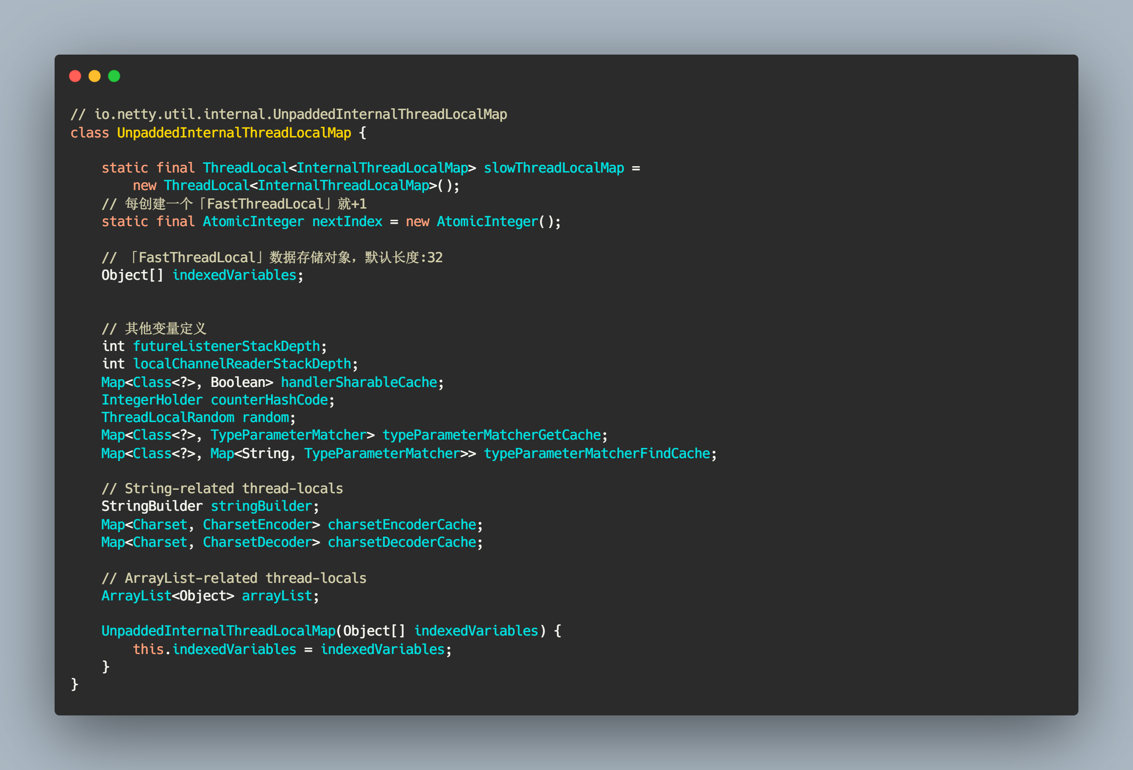Screen dimensions: 1133x770
Task: Click the ThreadLocalRandom type name
Action: (x=168, y=418)
